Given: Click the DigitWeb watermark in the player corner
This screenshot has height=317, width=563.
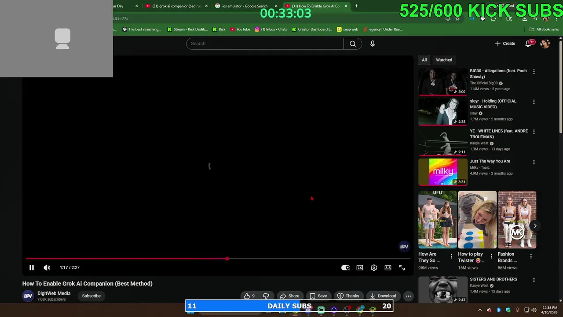Looking at the screenshot, I should tap(404, 247).
